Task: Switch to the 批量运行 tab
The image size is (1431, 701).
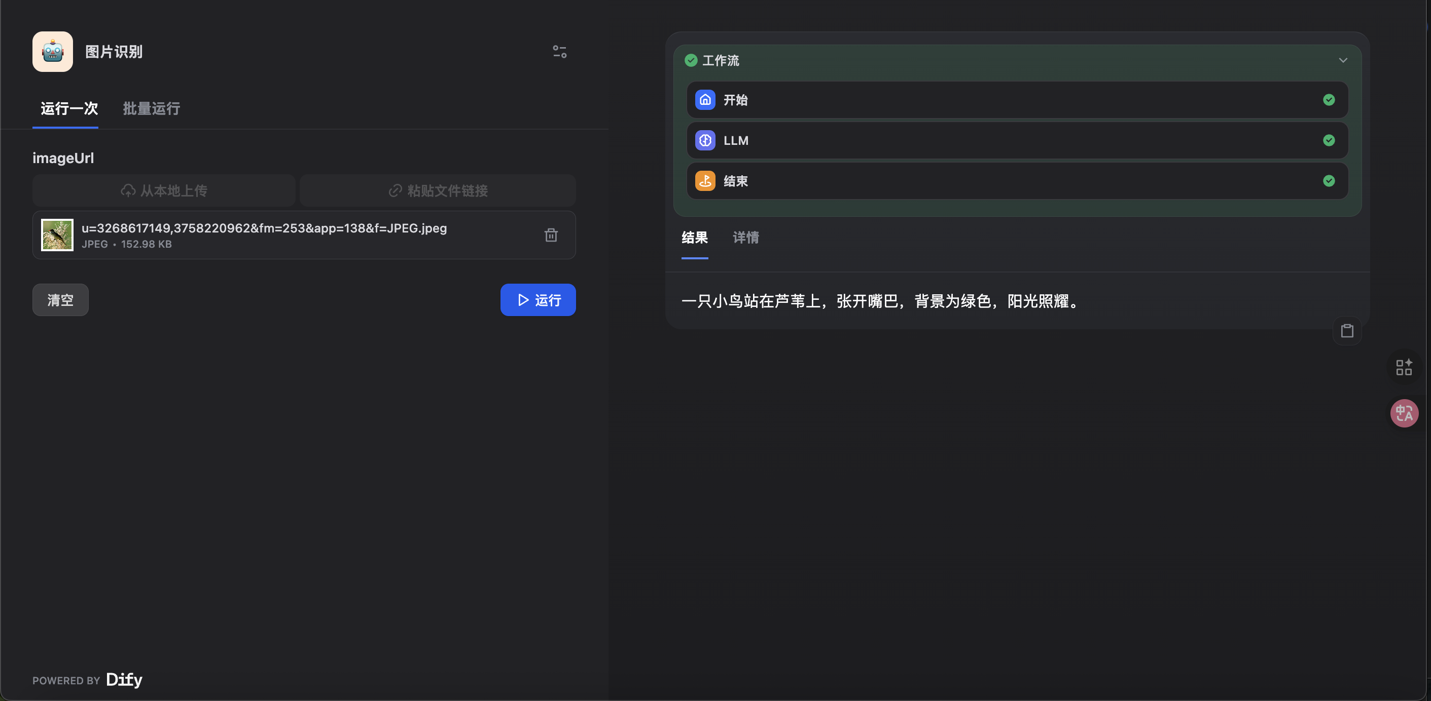Action: point(151,109)
